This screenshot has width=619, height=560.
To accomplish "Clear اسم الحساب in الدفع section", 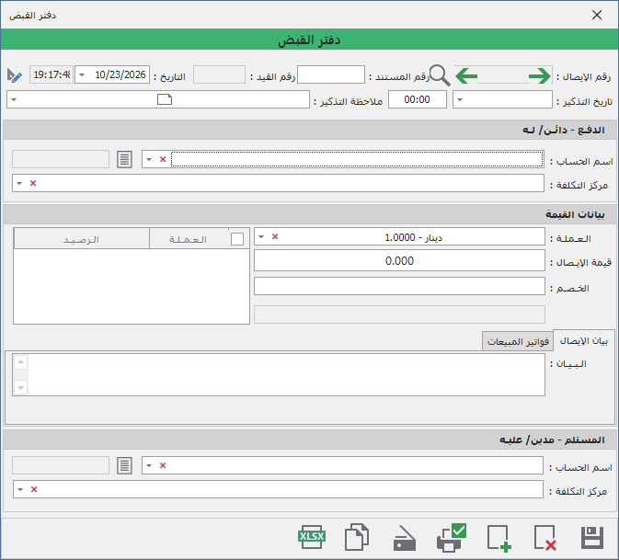I will click(163, 159).
